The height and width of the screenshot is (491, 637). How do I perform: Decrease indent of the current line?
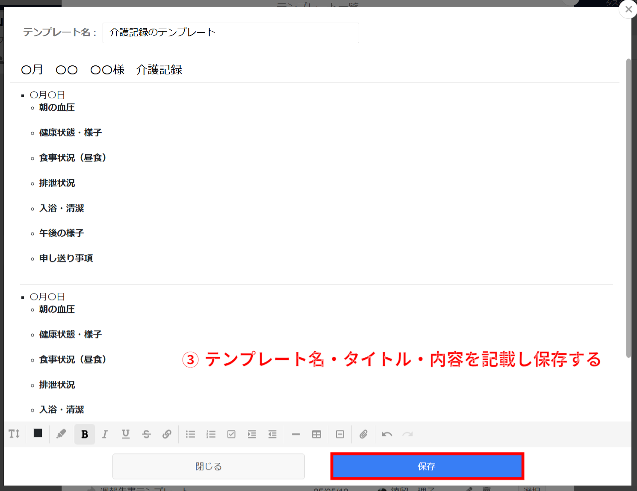click(272, 434)
